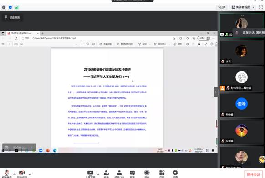Viewport: 265px width, 178px height.
Task: Expand the microphone options arrow
Action: [x=15, y=174]
